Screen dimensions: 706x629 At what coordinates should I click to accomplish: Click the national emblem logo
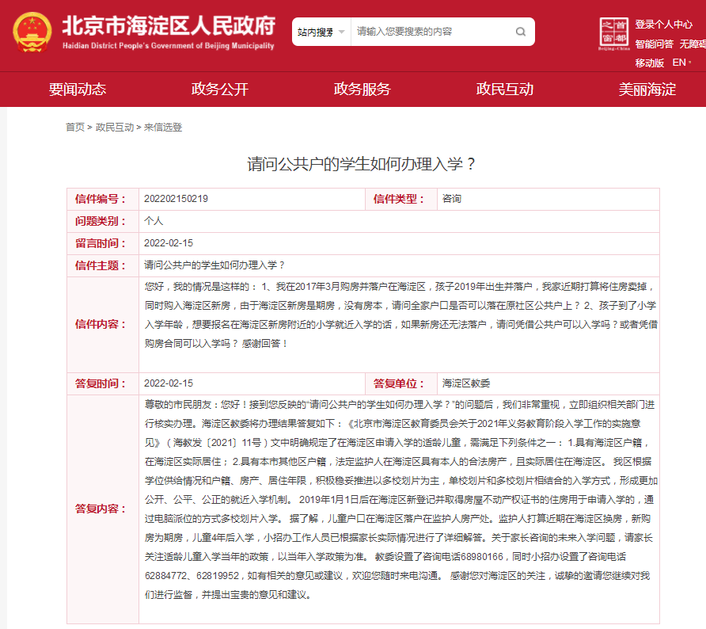click(x=32, y=33)
